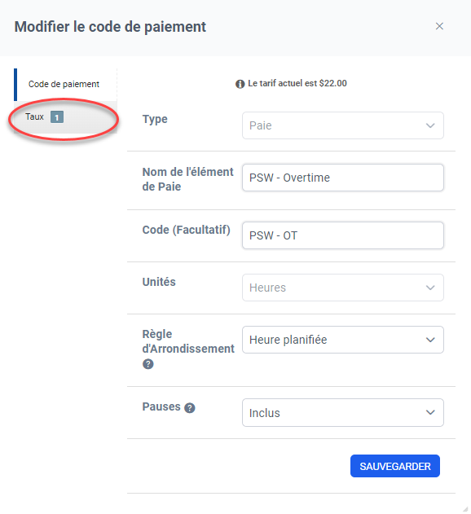
Task: Open the Unités dropdown showing Heures
Action: tap(343, 288)
